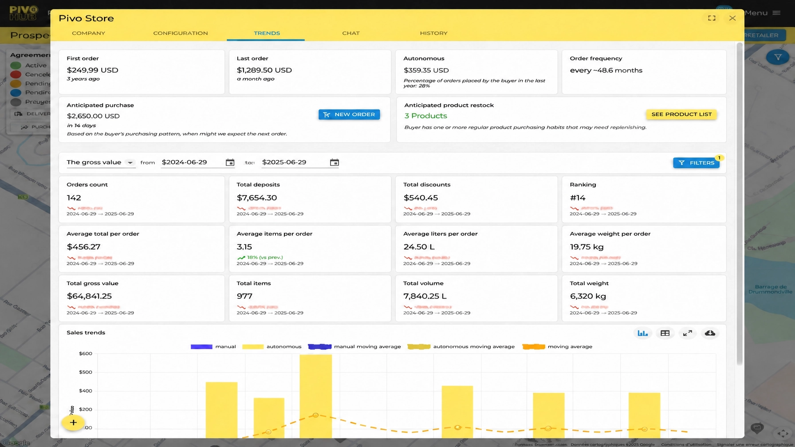Click the Pivo Hub logo

click(24, 13)
